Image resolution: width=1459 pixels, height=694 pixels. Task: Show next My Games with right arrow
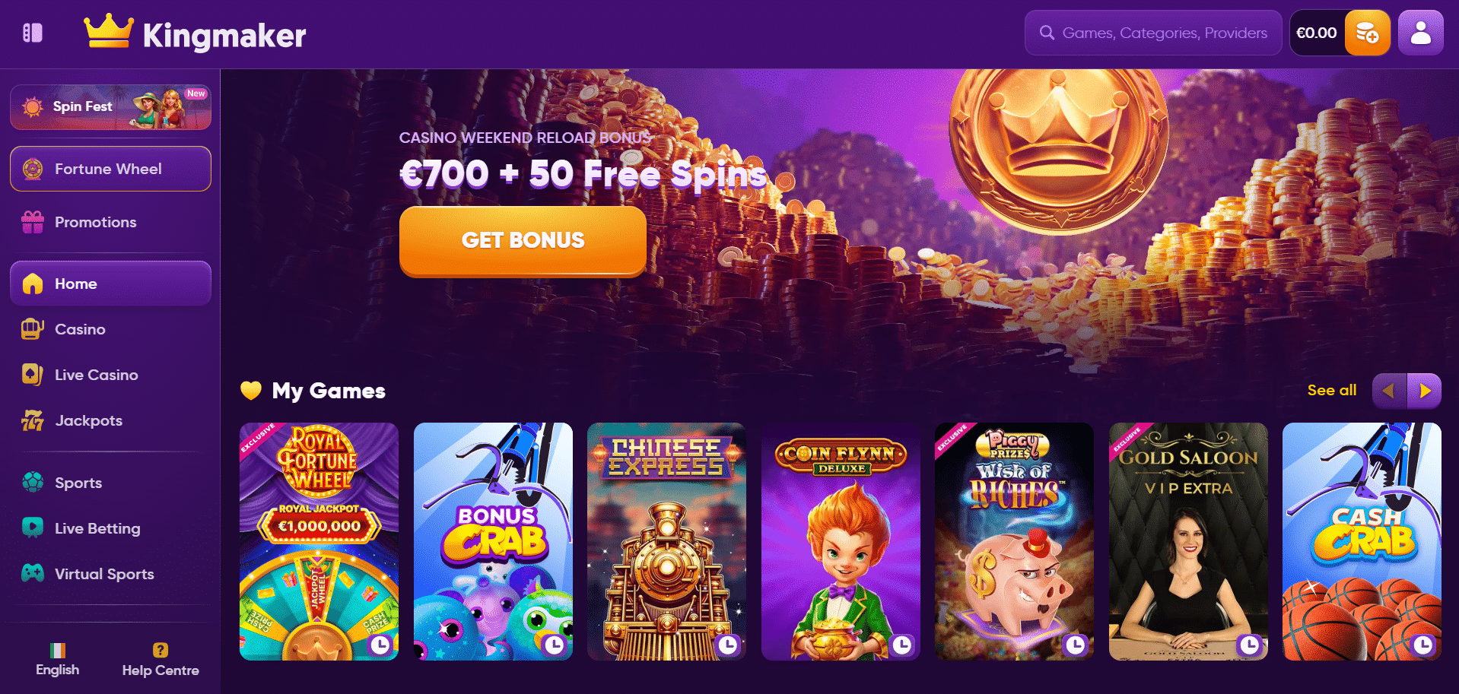coord(1424,391)
